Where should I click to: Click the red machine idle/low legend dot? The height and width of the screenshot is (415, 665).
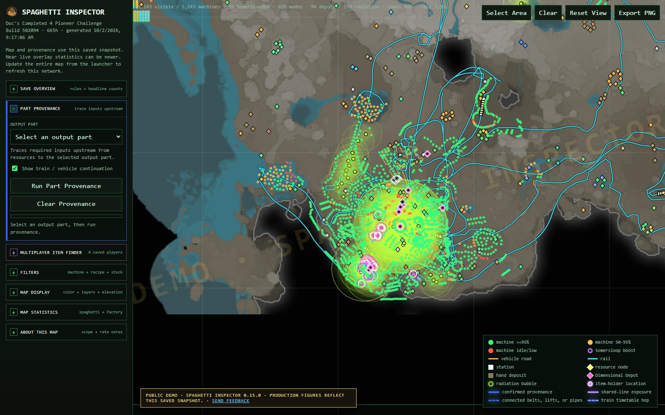click(491, 351)
